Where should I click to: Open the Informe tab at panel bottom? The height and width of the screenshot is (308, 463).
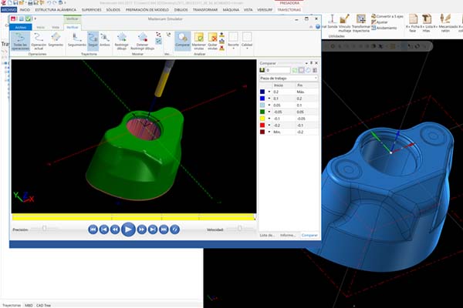tap(288, 234)
